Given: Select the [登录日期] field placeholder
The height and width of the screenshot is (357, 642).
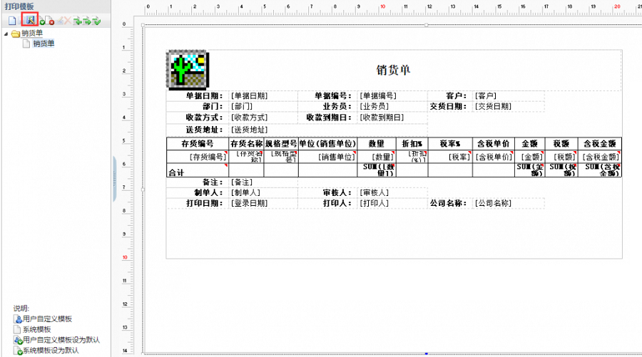Looking at the screenshot, I should coord(250,203).
